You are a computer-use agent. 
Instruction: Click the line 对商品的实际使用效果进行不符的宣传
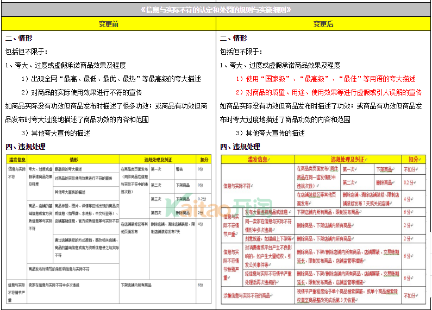tap(82, 92)
